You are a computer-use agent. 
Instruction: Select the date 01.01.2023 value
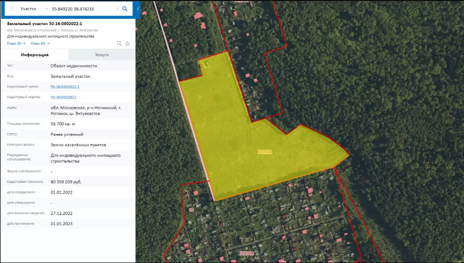[61, 224]
